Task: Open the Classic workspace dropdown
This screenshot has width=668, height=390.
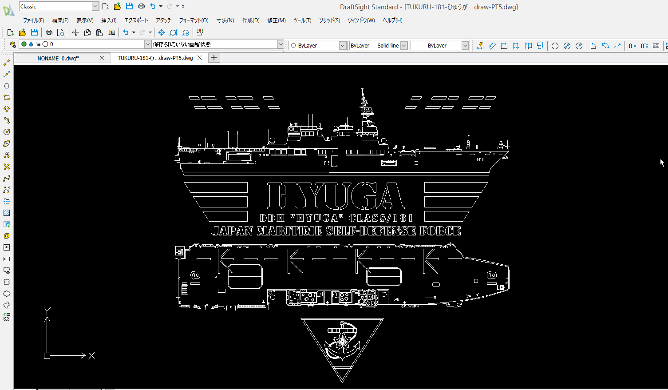Action: [x=95, y=6]
